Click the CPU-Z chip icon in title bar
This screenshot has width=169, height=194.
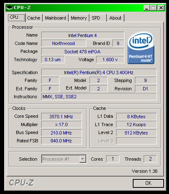(9, 8)
